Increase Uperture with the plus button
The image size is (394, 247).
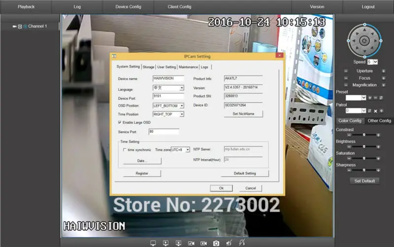click(384, 71)
